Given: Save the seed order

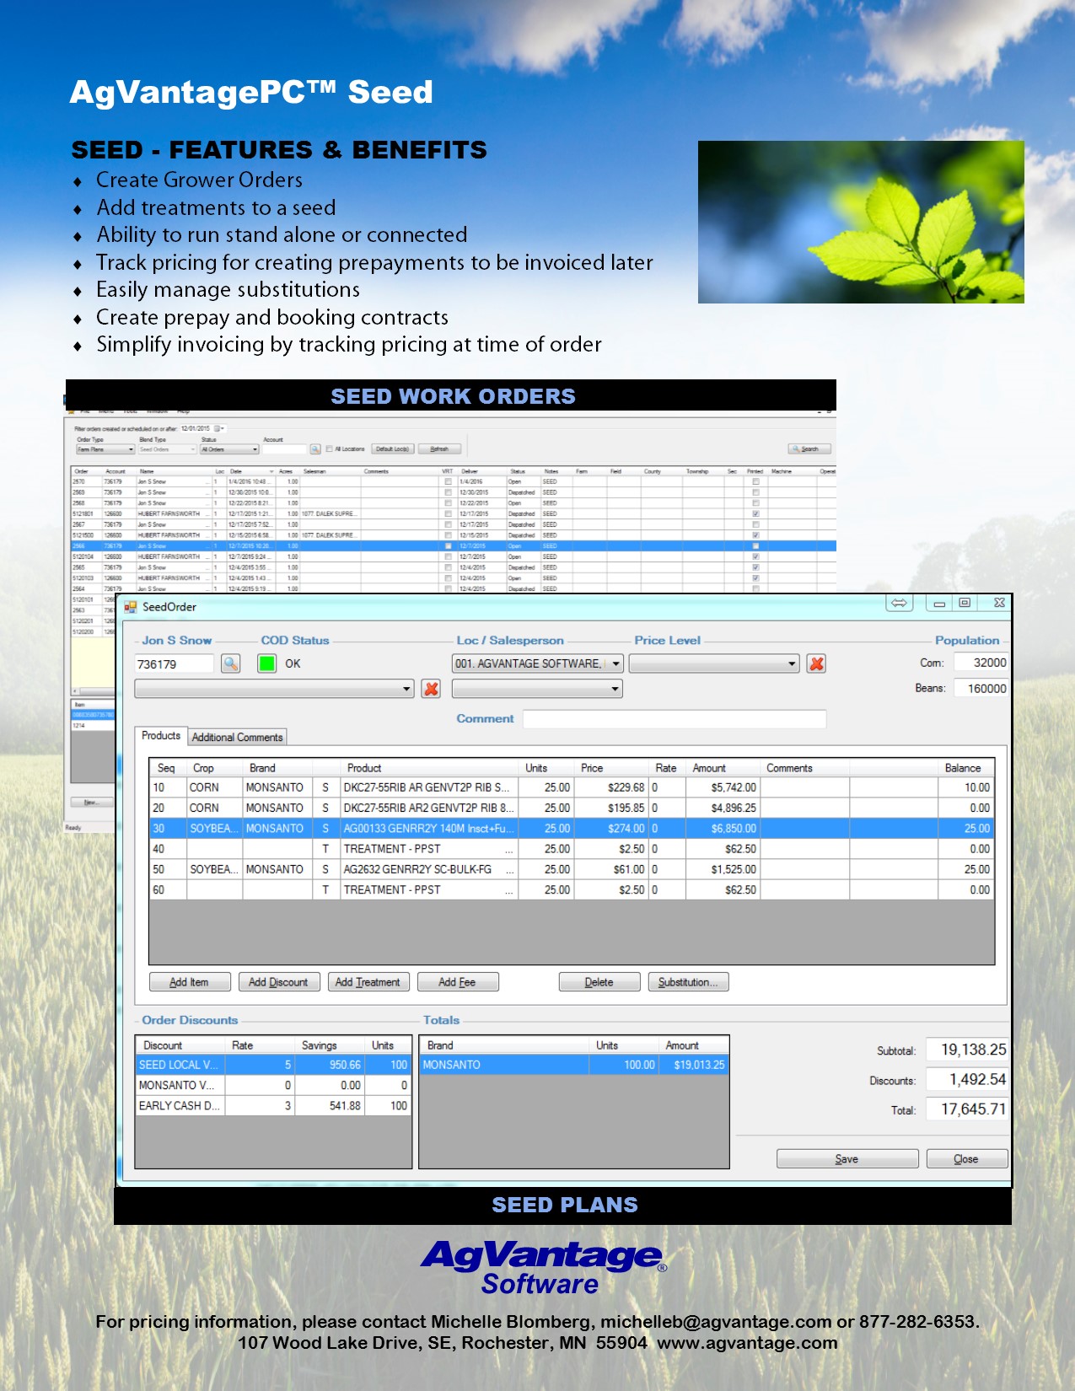Looking at the screenshot, I should (x=847, y=1159).
